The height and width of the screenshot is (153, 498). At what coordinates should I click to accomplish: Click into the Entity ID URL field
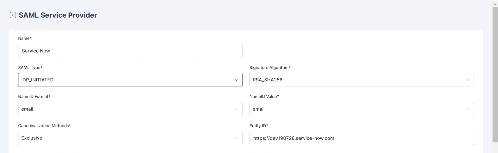click(x=361, y=138)
